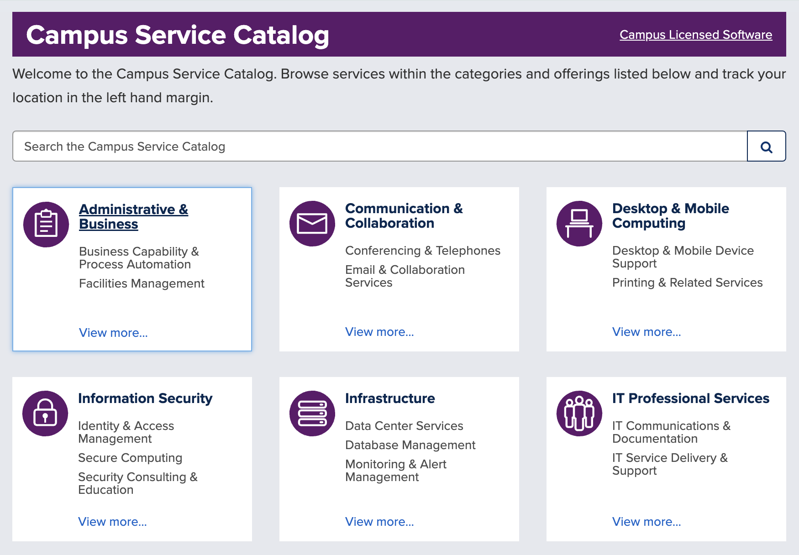View more under Desktop & Mobile Computing
The height and width of the screenshot is (555, 799).
click(647, 332)
